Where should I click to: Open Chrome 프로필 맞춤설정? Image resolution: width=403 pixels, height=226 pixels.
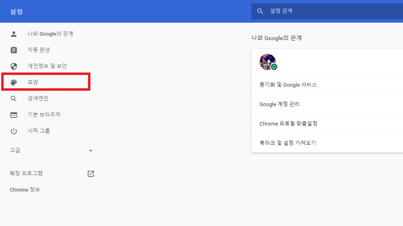327,124
